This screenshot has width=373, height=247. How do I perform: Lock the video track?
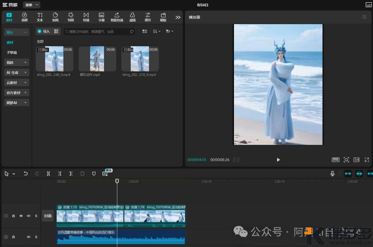[13, 216]
